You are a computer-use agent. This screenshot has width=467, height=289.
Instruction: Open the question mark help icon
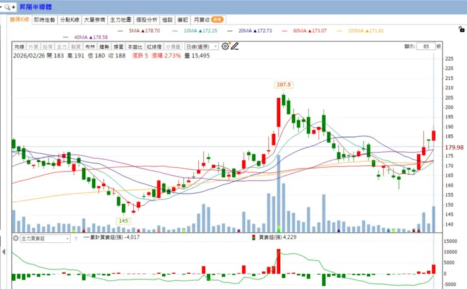76,239
